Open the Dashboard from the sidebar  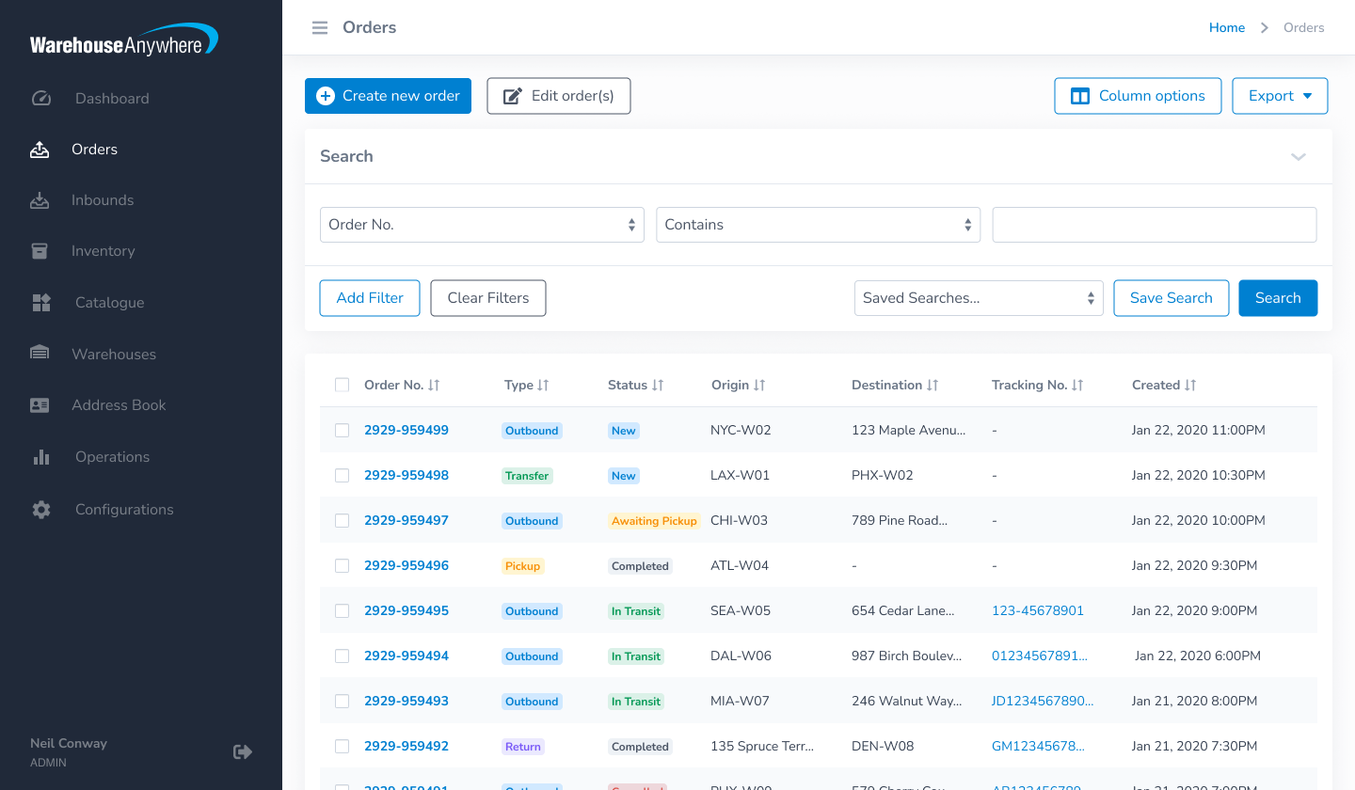pyautogui.click(x=111, y=98)
